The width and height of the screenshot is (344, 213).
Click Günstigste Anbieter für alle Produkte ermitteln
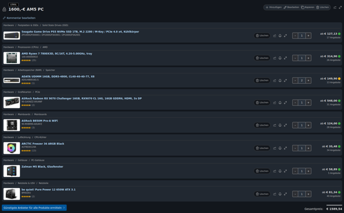click(x=34, y=208)
